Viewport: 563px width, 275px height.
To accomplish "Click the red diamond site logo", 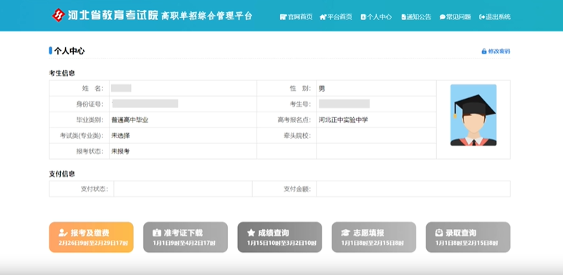I will pyautogui.click(x=58, y=15).
